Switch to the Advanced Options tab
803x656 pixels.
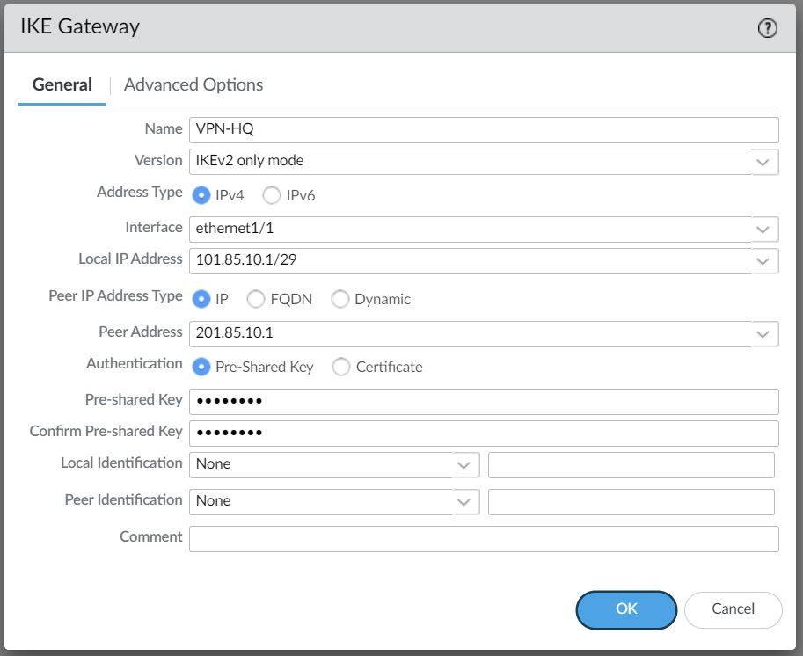pos(193,85)
